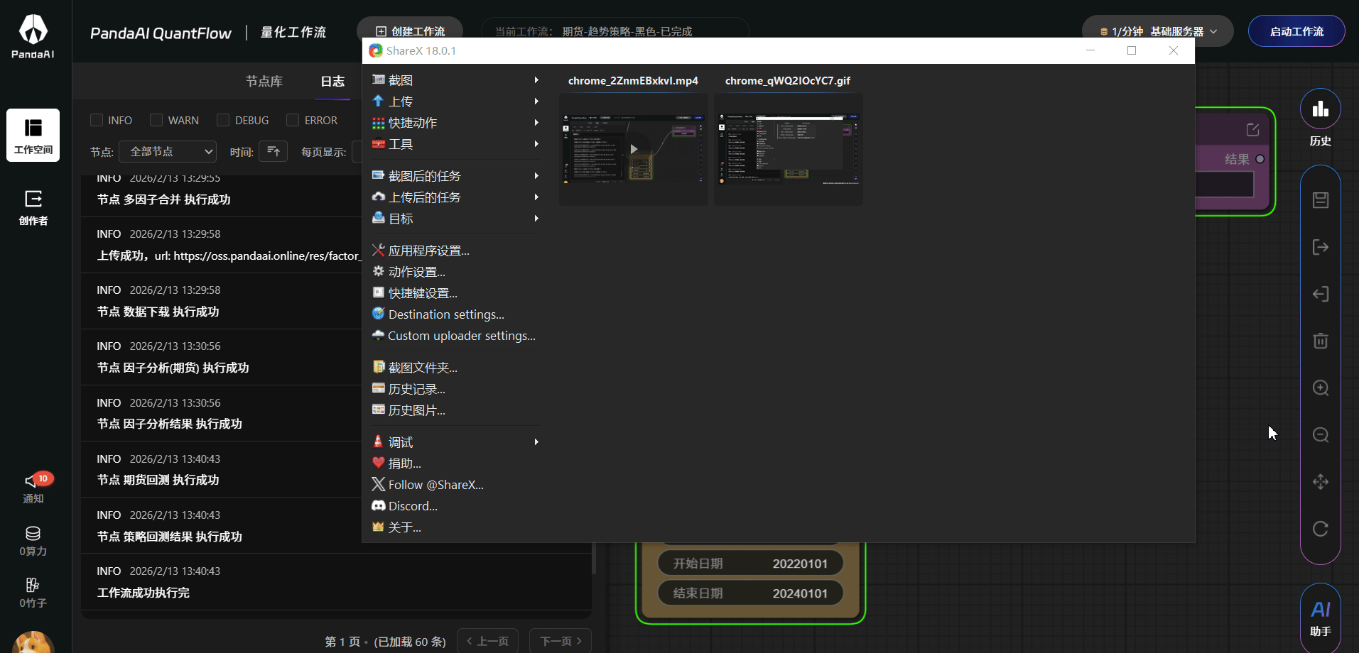1359x653 pixels.
Task: Click the log entry 工作流成功执行完
Action: tap(144, 593)
